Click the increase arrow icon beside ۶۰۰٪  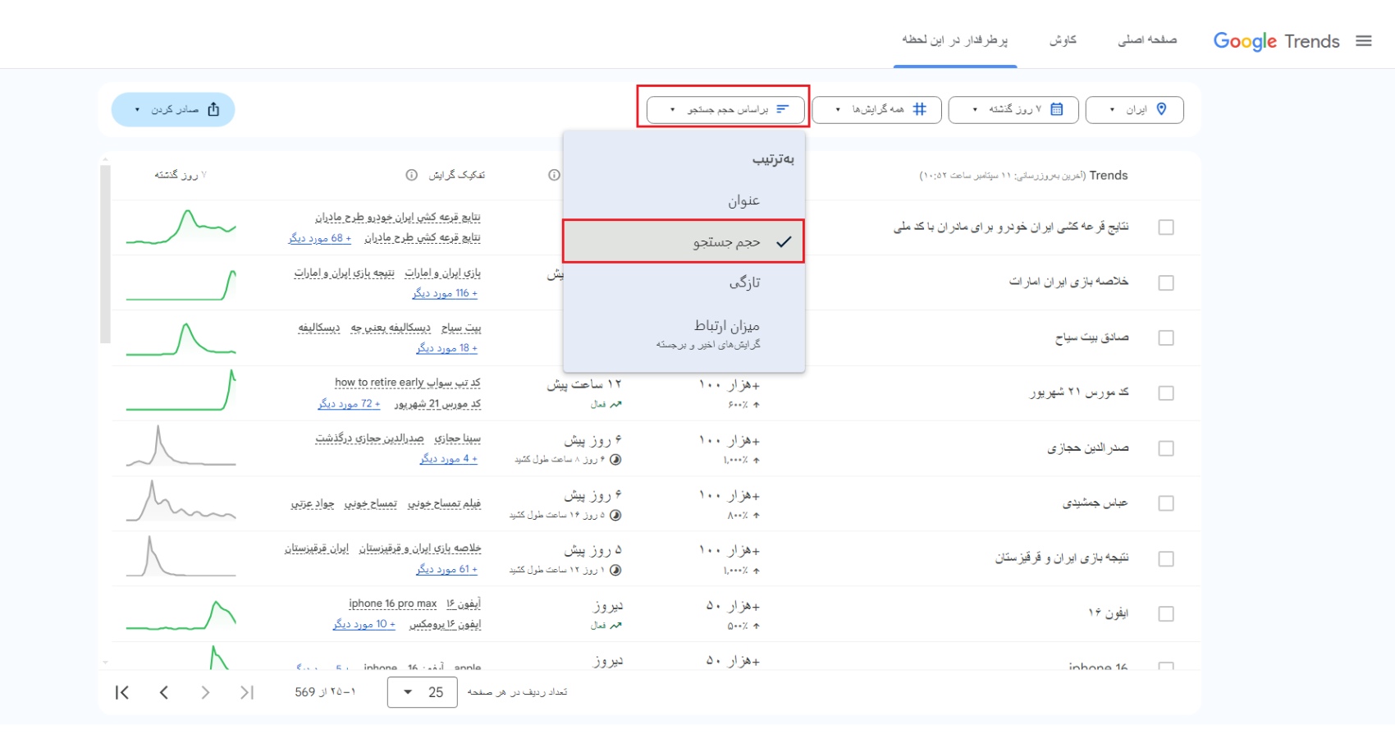756,405
